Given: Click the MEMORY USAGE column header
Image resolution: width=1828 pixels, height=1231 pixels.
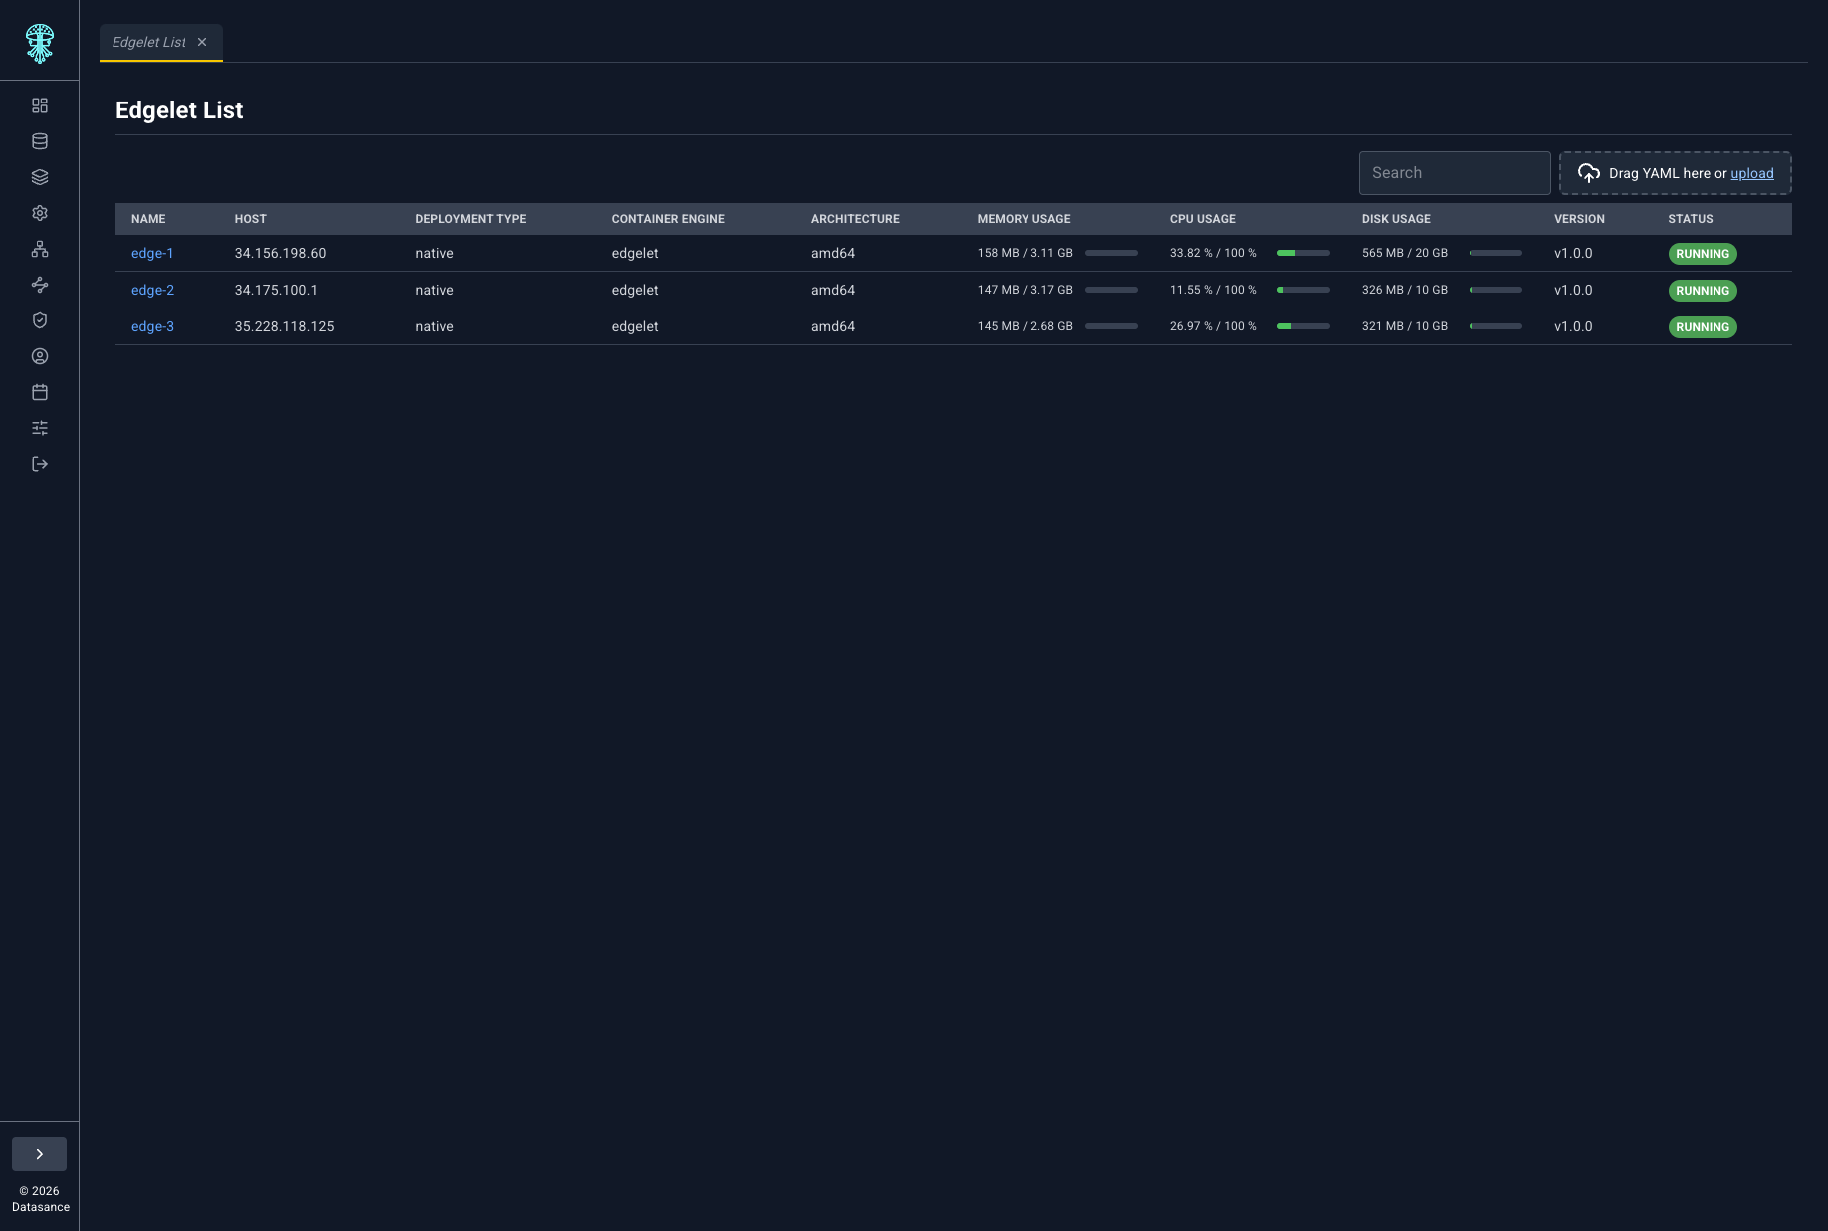Looking at the screenshot, I should click(x=1025, y=219).
